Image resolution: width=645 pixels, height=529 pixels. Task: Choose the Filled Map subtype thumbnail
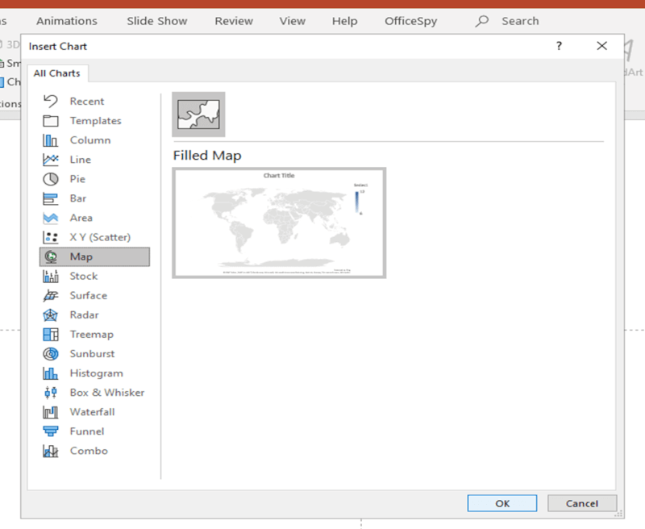point(198,113)
